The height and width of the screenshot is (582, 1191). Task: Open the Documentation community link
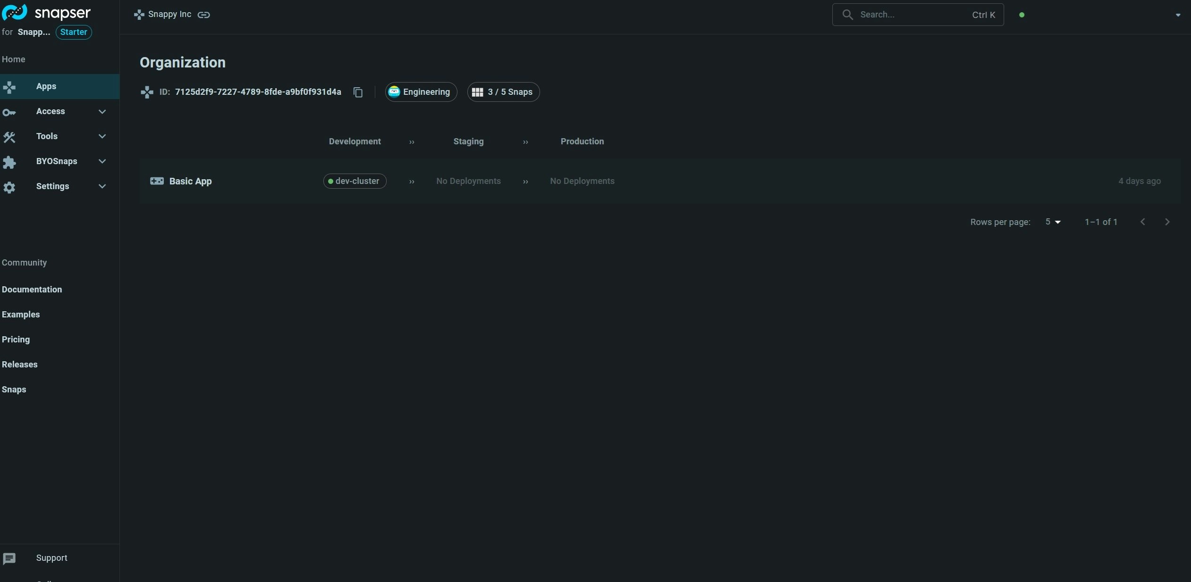[x=32, y=290]
